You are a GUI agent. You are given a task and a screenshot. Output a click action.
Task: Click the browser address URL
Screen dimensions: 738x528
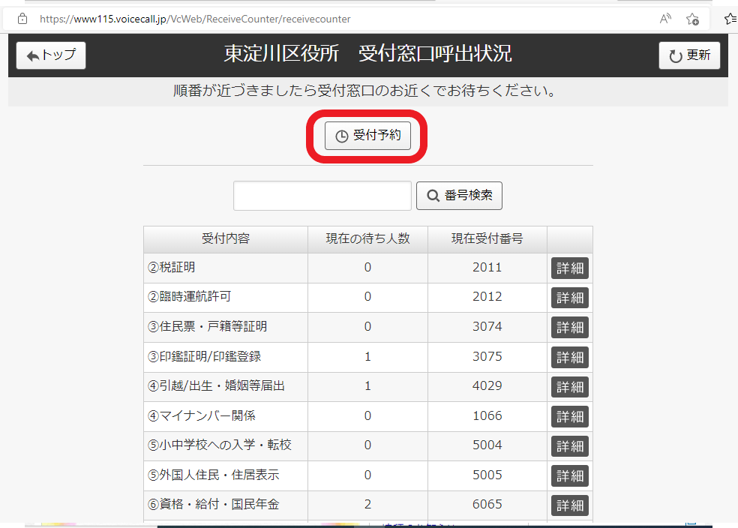[195, 19]
